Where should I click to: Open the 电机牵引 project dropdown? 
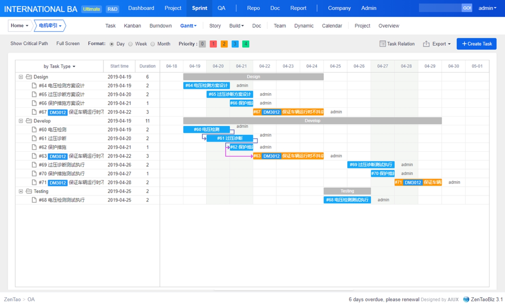[x=50, y=25]
